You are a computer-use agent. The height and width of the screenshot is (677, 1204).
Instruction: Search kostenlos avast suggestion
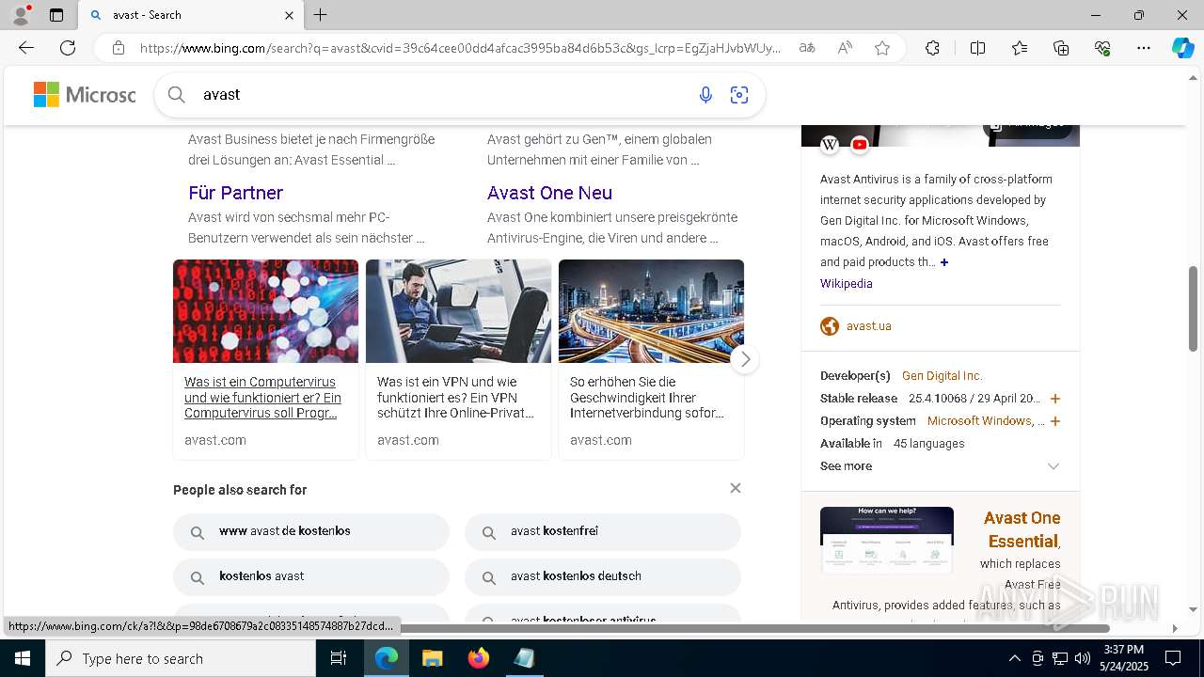(311, 577)
